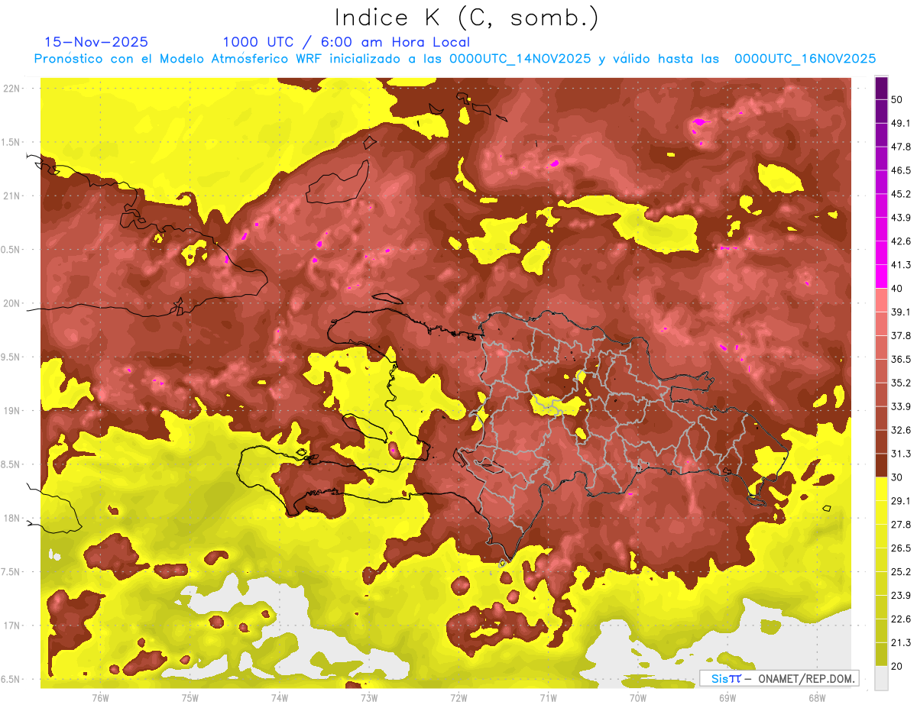Click the colorbar label "39.1"

tap(901, 312)
